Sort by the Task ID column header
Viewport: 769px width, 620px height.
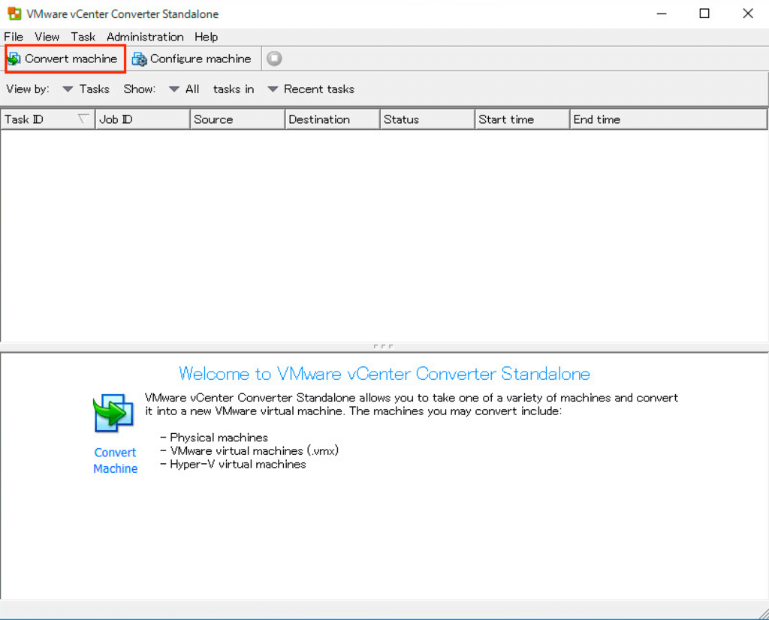pyautogui.click(x=47, y=119)
